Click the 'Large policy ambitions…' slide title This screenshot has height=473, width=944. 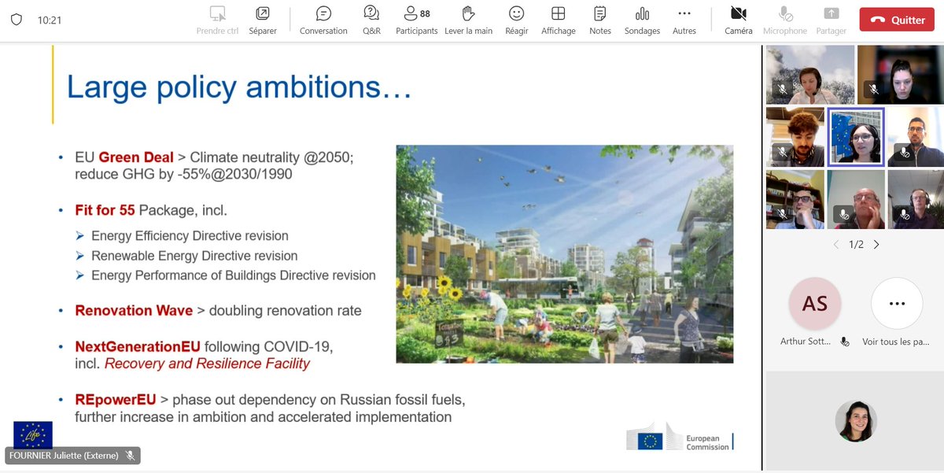coord(239,87)
